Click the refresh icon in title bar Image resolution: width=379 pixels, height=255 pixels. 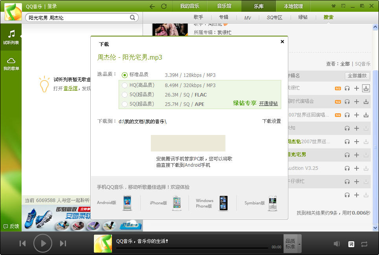(x=164, y=6)
